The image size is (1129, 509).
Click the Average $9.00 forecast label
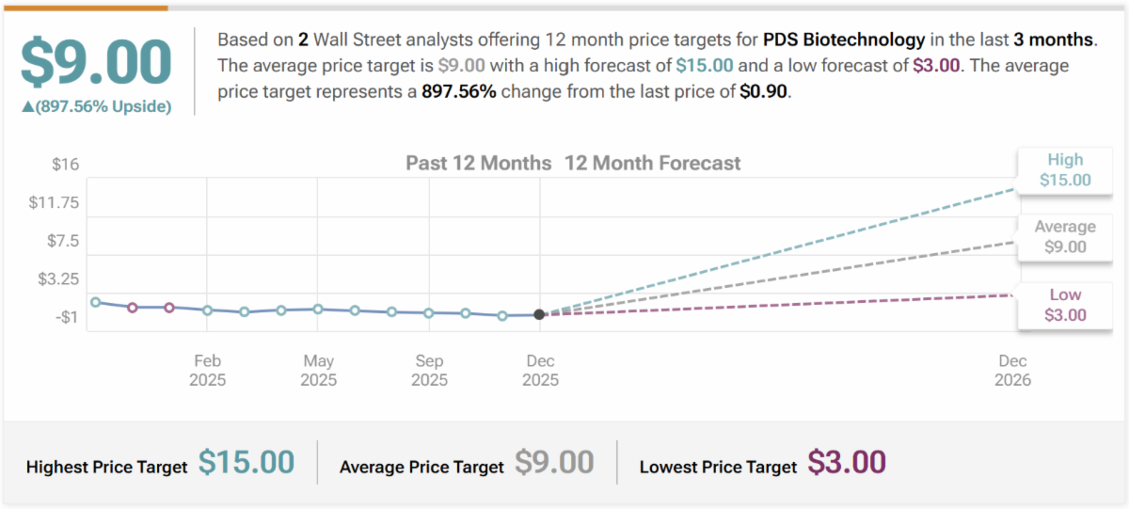coord(1065,237)
